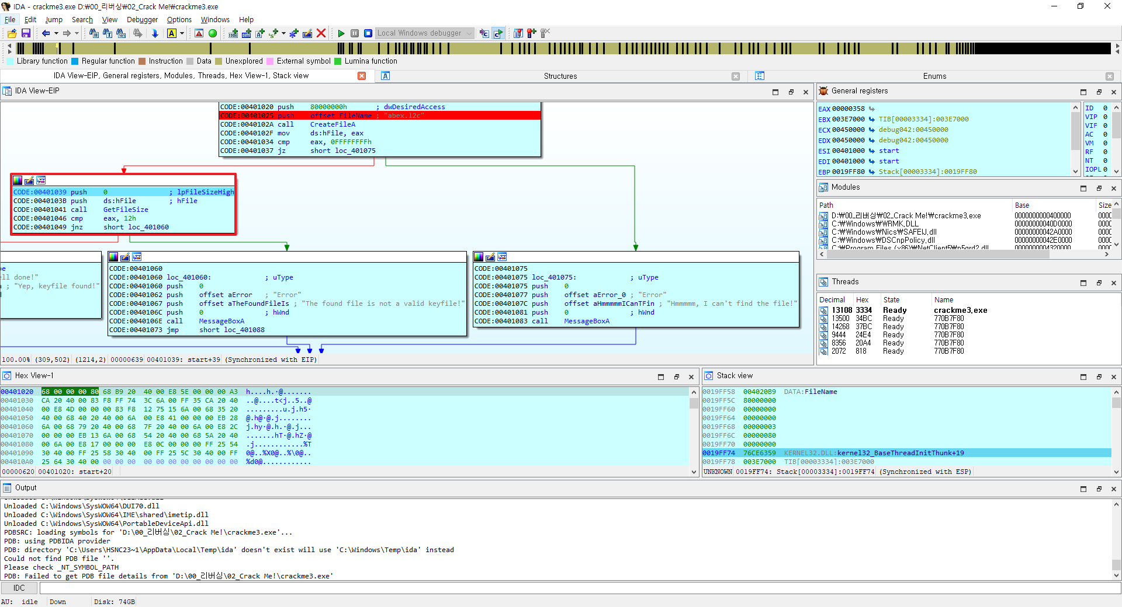The height and width of the screenshot is (607, 1122).
Task: Click the traffic-light add breakpoint icon
Action: [x=532, y=33]
